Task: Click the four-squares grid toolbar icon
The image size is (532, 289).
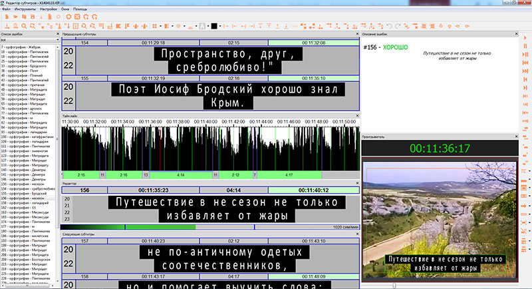Action: (154, 26)
